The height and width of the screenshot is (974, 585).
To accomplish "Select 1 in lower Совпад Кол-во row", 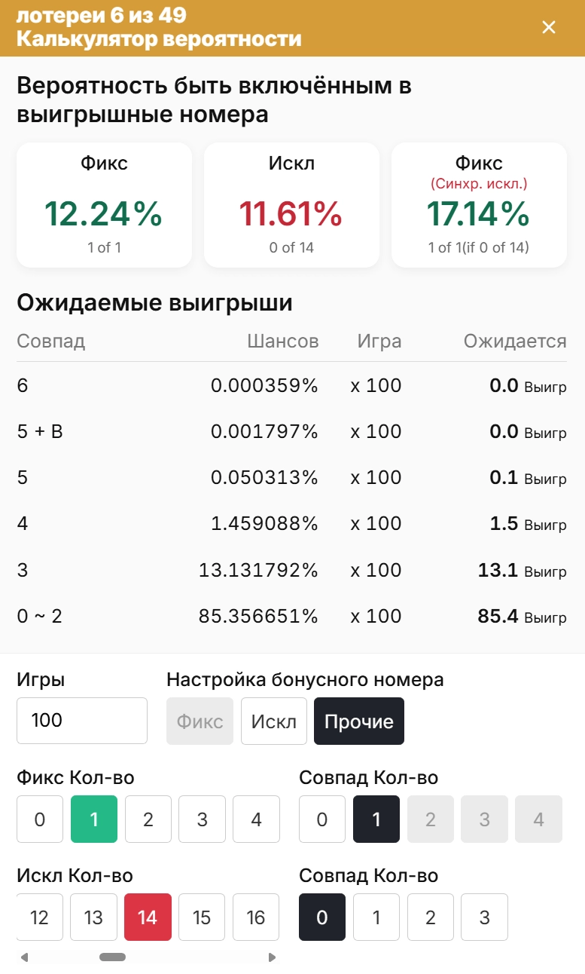I will click(376, 917).
